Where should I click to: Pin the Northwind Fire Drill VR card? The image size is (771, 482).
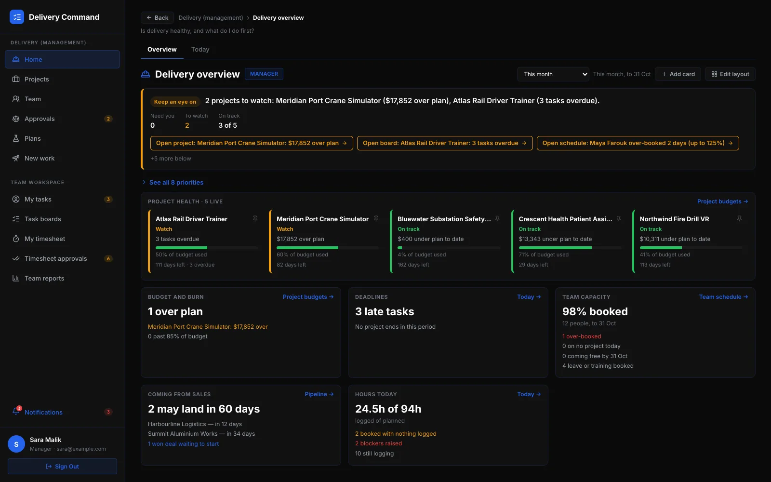pyautogui.click(x=739, y=219)
